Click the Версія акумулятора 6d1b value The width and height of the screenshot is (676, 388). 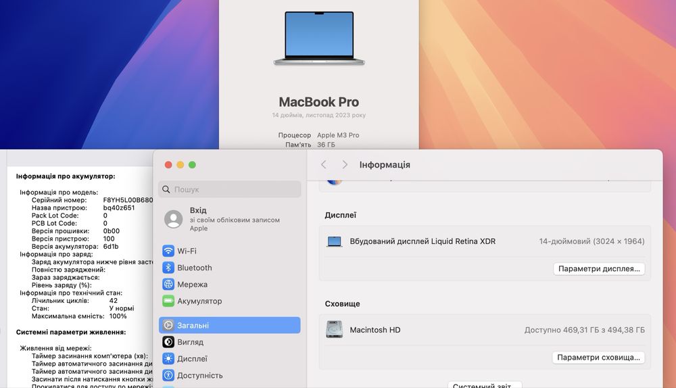111,247
